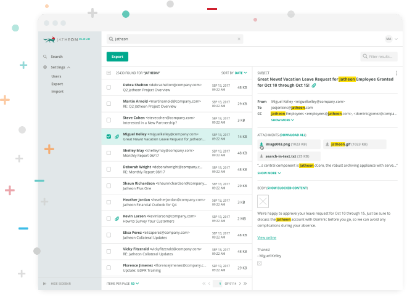Viewport: 407px width, 296px height.
Task: Click the blocked image placeholder in body
Action: 263,201
